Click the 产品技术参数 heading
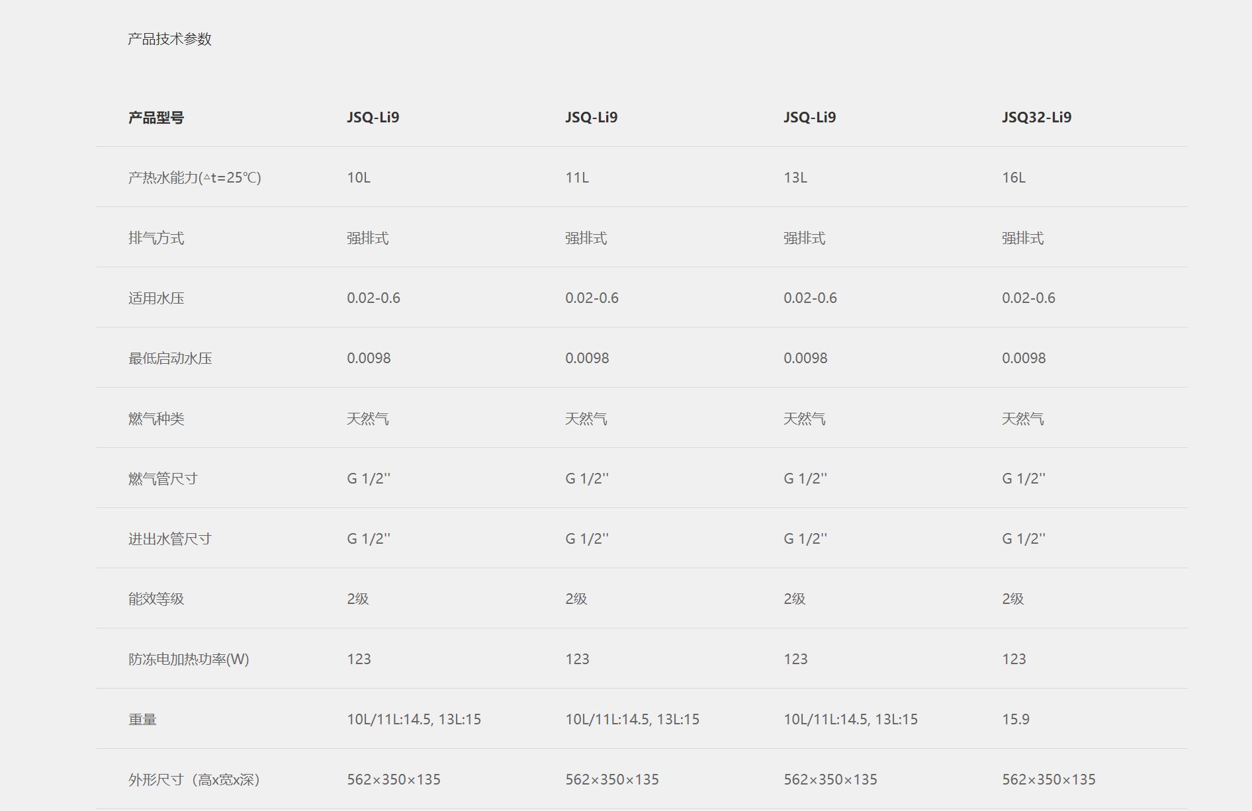1252x811 pixels. tap(169, 39)
